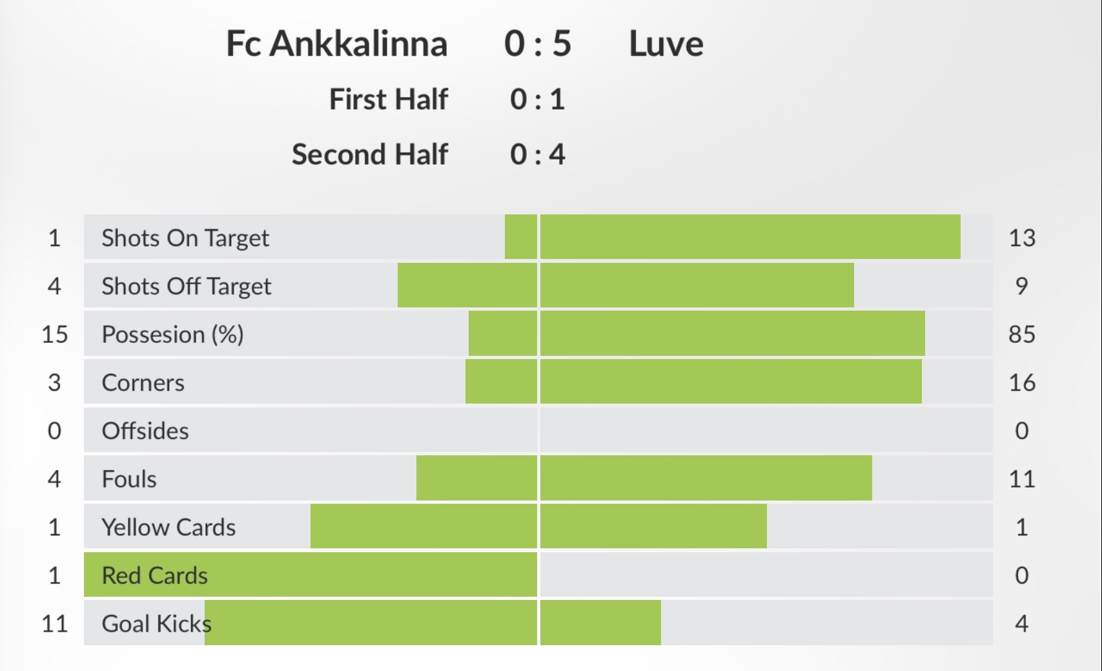The width and height of the screenshot is (1102, 671).
Task: Click Luve's Goal Kicks green bar
Action: [600, 623]
